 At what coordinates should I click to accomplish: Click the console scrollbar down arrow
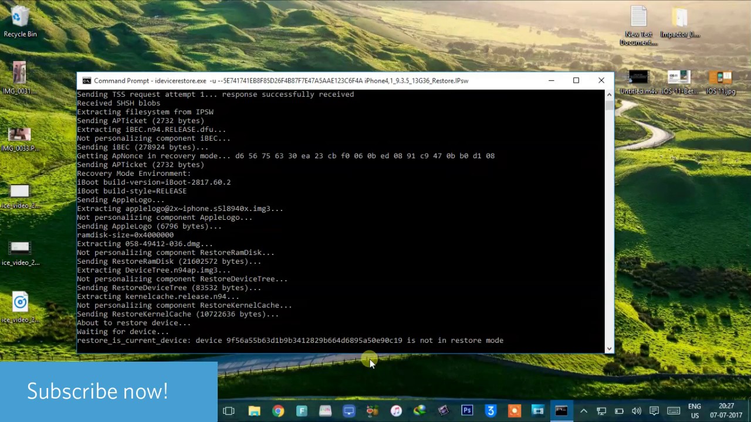pyautogui.click(x=609, y=349)
